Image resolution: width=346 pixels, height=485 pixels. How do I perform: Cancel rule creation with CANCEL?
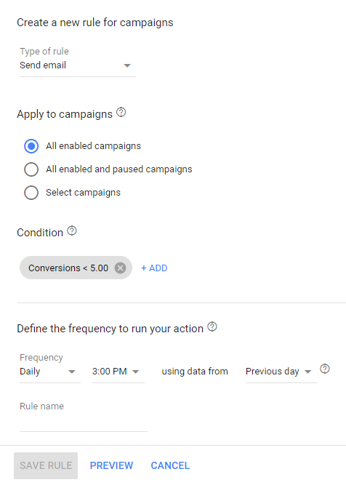[x=170, y=465]
